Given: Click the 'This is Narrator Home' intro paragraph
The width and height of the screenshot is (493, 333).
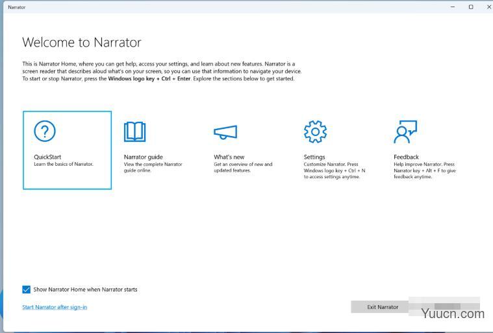Looking at the screenshot, I should coord(162,71).
